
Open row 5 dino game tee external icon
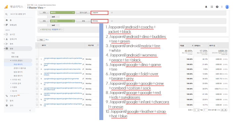click(83, 79)
